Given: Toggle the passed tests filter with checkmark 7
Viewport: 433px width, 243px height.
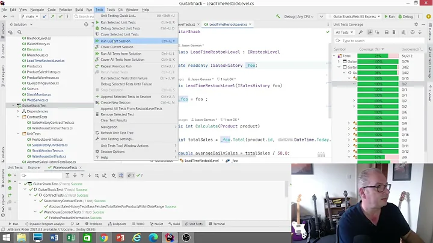Looking at the screenshot, I should coord(140,176).
